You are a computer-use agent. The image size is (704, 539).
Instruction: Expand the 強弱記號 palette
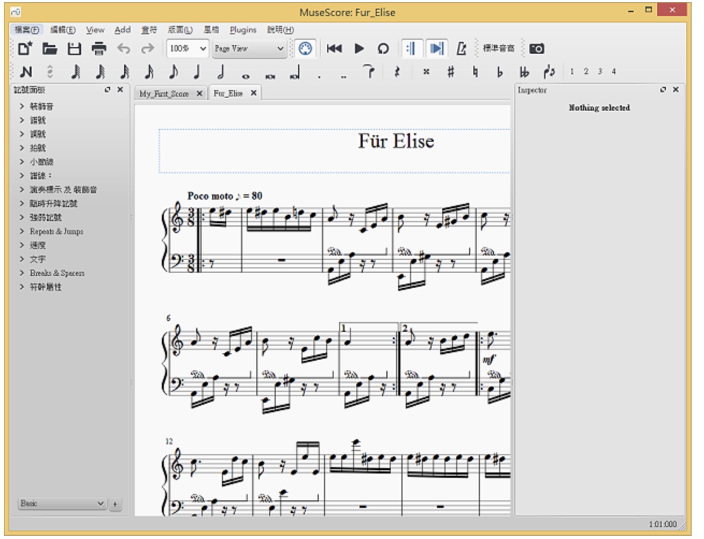point(46,217)
